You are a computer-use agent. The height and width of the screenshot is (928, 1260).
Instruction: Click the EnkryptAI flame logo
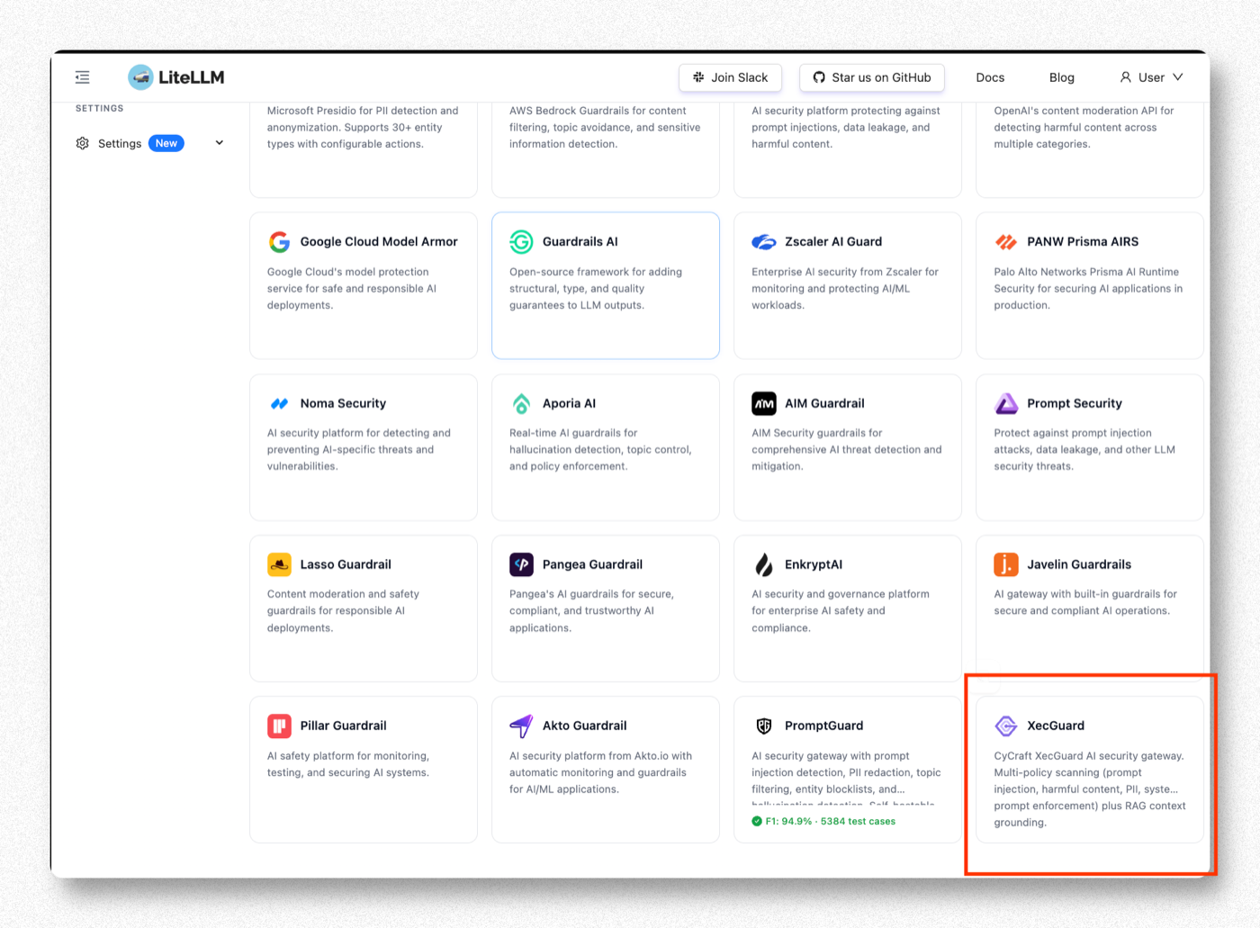pyautogui.click(x=764, y=564)
